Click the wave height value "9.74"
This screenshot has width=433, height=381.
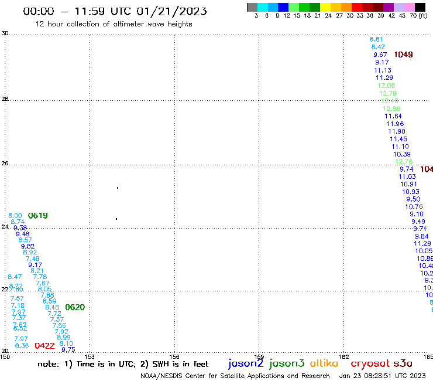click(x=407, y=169)
